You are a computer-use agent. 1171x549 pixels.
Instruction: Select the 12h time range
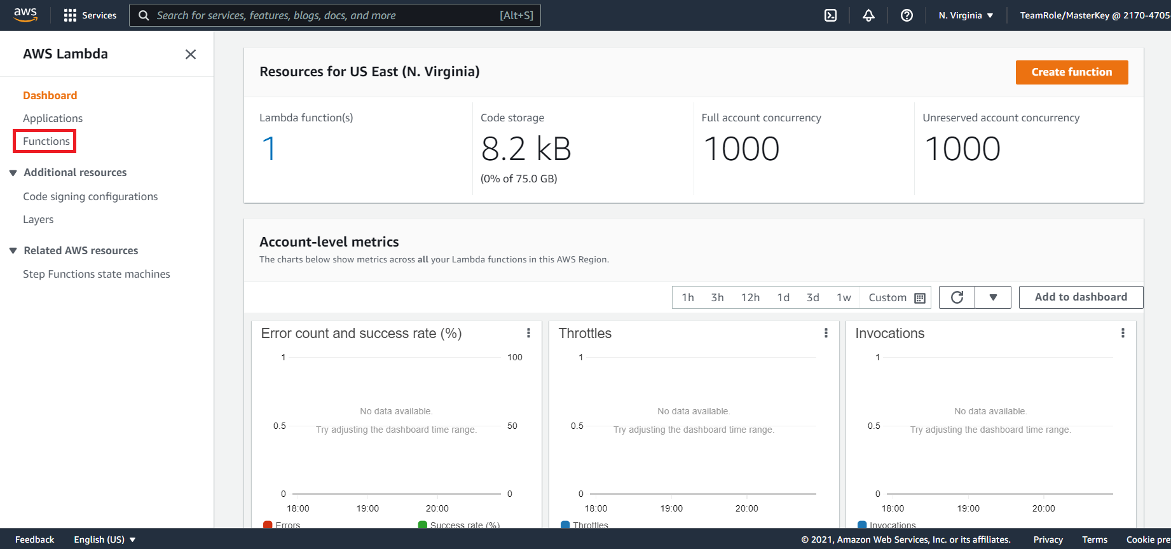pos(750,297)
